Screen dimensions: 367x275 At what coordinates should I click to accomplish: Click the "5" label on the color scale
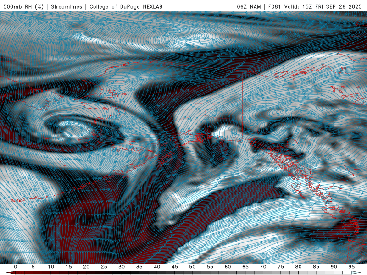point(33,267)
